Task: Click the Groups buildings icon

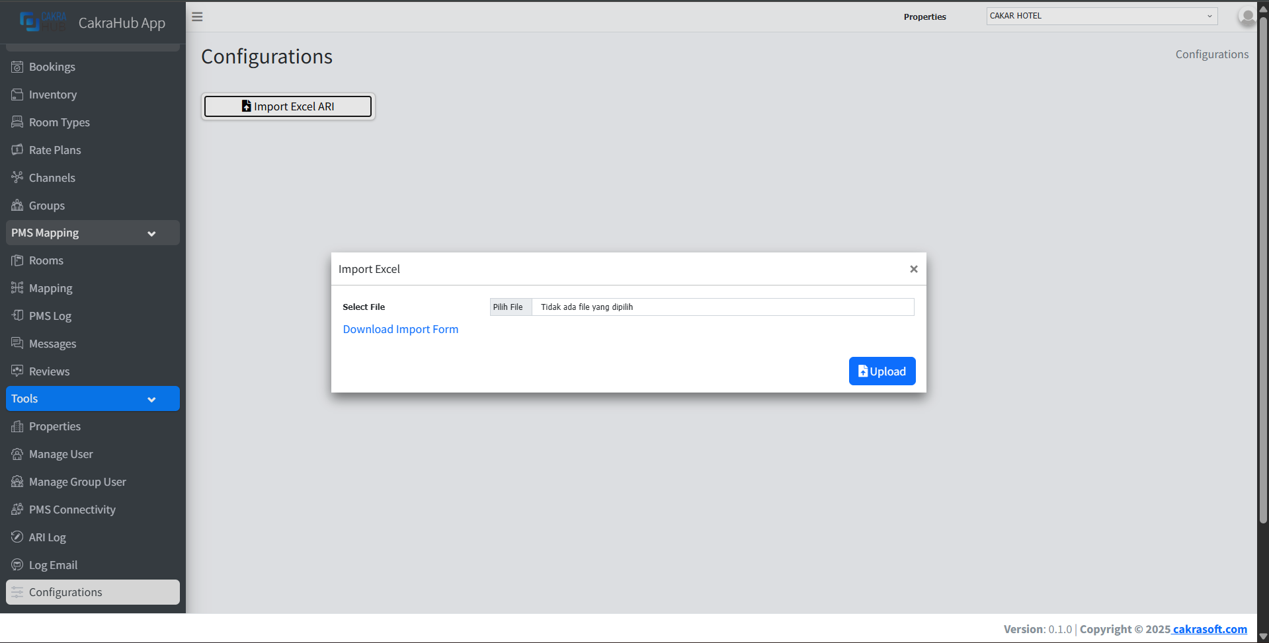Action: [x=17, y=206]
